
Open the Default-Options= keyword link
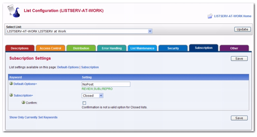pyautogui.click(x=25, y=84)
